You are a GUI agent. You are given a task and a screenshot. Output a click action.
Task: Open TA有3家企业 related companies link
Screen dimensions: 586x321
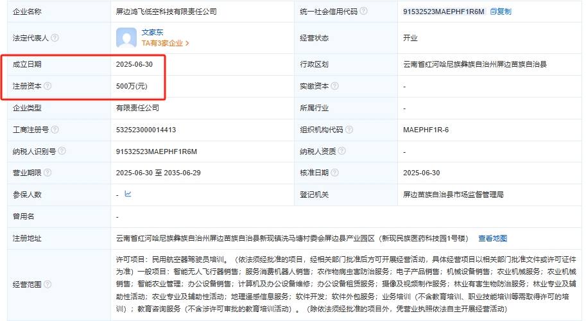click(x=162, y=44)
